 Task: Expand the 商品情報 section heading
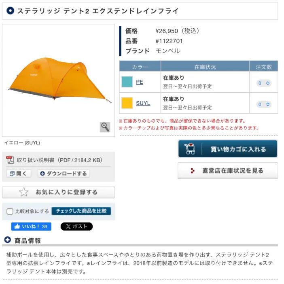click(x=28, y=241)
